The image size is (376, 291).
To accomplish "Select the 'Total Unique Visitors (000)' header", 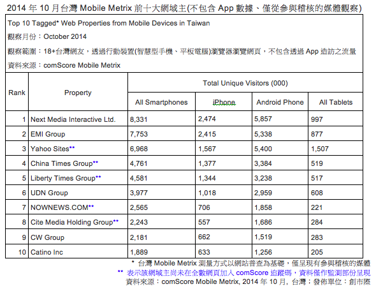I will [245, 83].
